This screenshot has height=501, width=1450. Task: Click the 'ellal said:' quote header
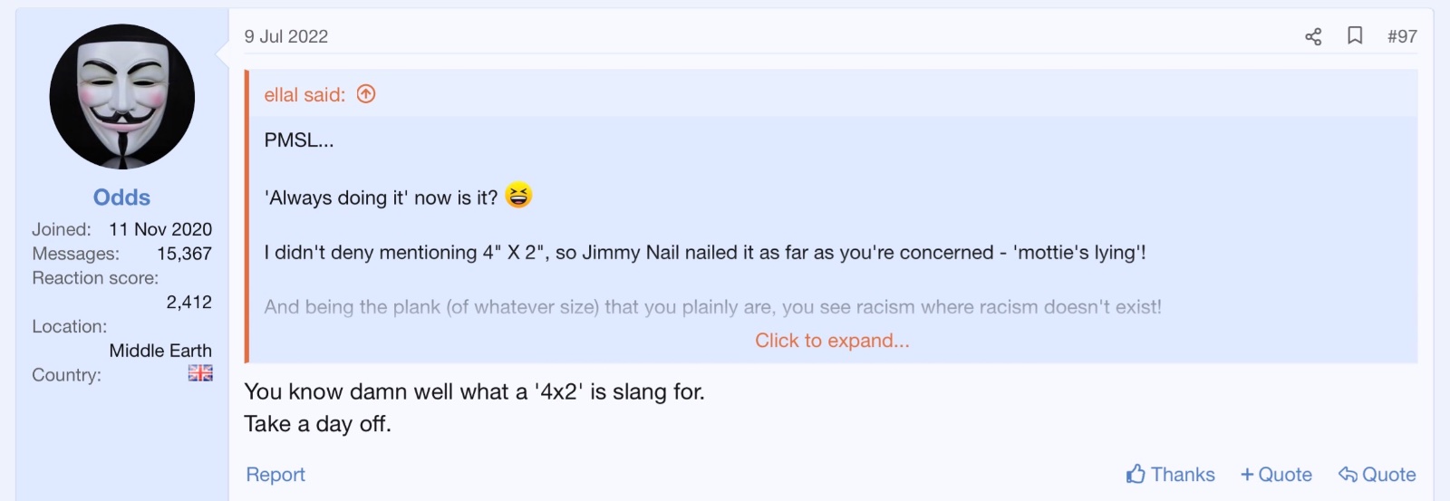coord(304,95)
